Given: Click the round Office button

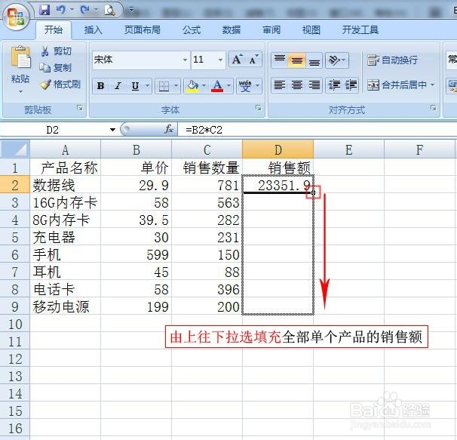Looking at the screenshot, I should (x=16, y=17).
